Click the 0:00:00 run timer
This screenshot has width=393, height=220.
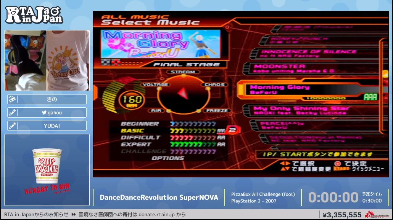[333, 198]
